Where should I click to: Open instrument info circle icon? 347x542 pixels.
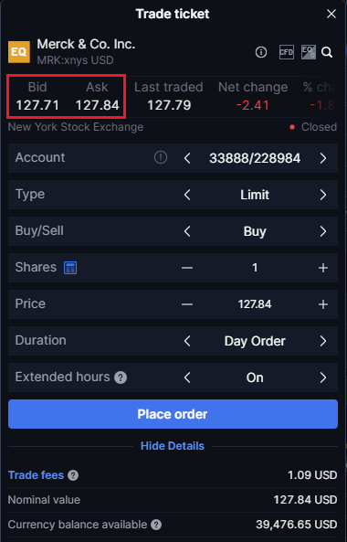[x=261, y=52]
